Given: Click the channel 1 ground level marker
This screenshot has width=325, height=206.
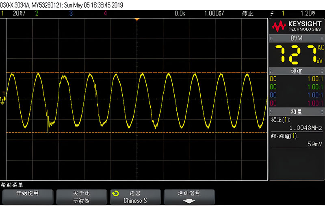Looking at the screenshot, I should (4, 99).
